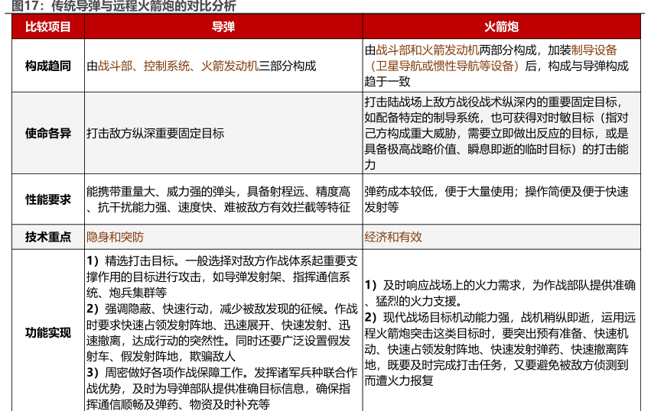651x411 pixels.
Task: Click the cell '打击敌方纵深重要固定目标'
Action: point(155,133)
